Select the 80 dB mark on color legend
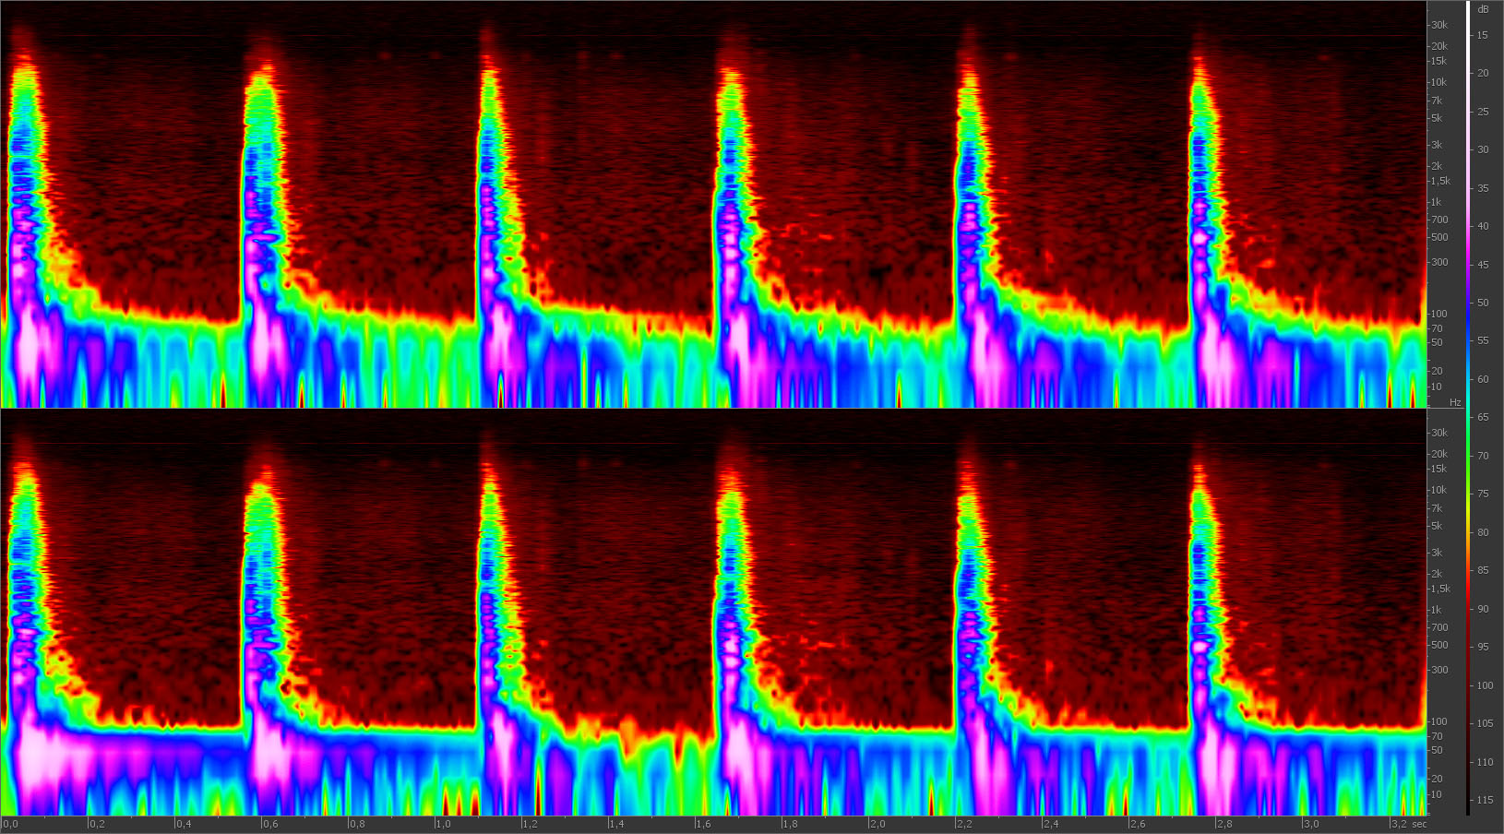 (x=1483, y=532)
